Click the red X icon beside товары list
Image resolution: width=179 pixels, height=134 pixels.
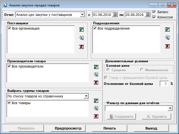[x=96, y=116]
